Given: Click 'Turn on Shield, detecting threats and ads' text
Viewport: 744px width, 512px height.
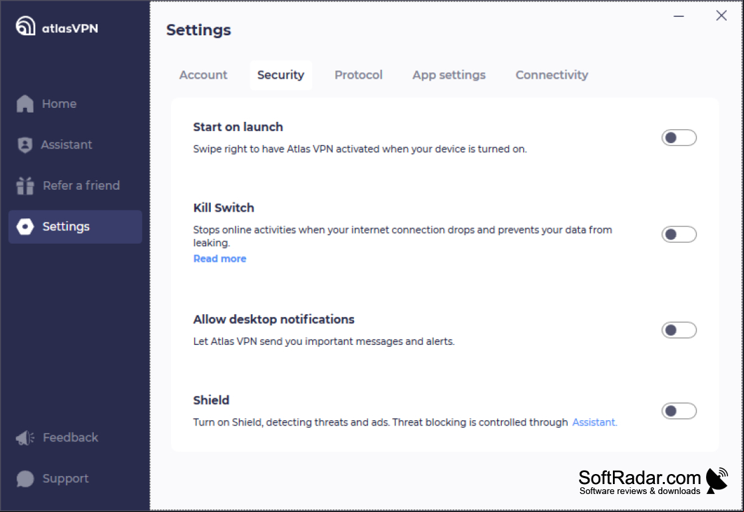Looking at the screenshot, I should (381, 422).
